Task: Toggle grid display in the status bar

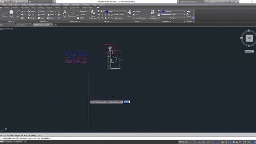Action: 187,142
